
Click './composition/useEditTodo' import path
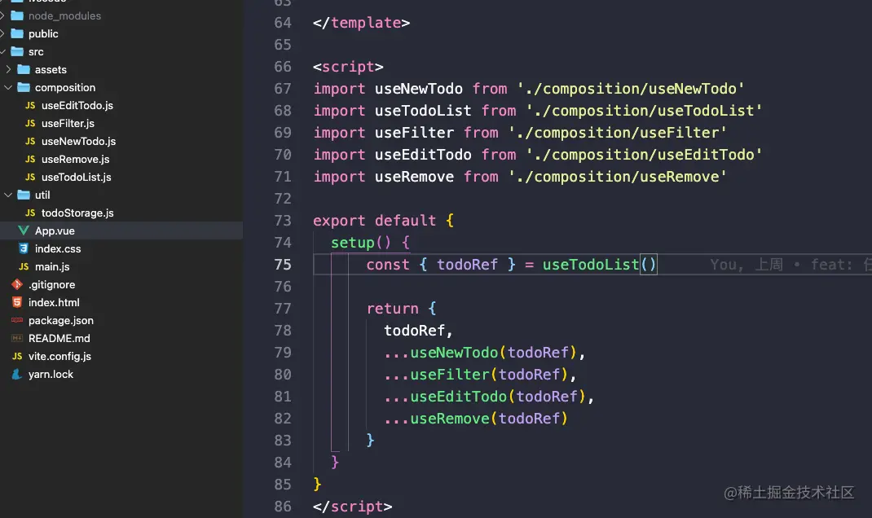tap(644, 155)
